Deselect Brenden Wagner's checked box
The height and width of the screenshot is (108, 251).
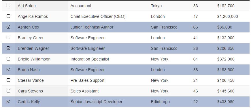click(8, 48)
